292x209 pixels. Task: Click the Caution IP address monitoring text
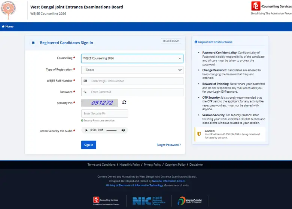click(x=232, y=136)
